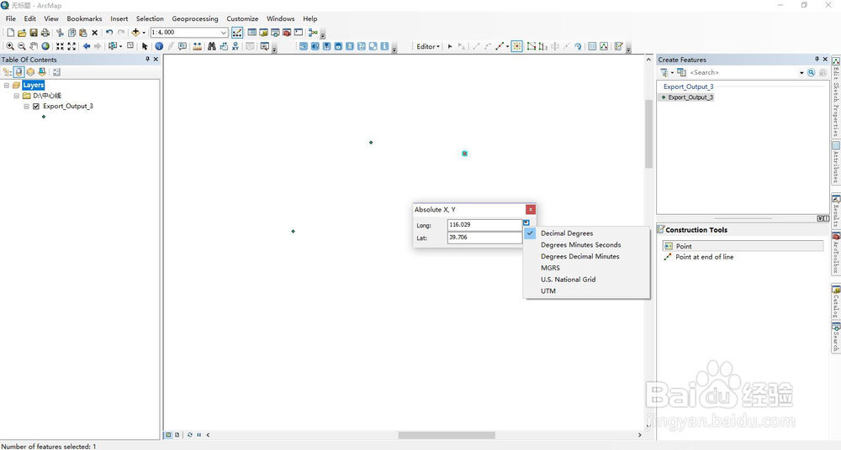841x450 pixels.
Task: Click the Full Extent globe icon
Action: point(45,47)
